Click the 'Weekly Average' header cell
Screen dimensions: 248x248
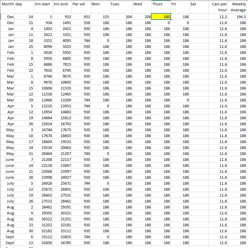tap(238, 7)
